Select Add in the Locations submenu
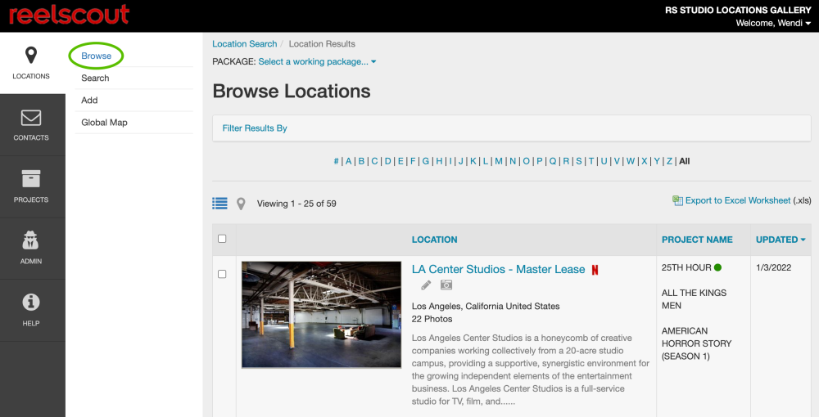 [89, 100]
